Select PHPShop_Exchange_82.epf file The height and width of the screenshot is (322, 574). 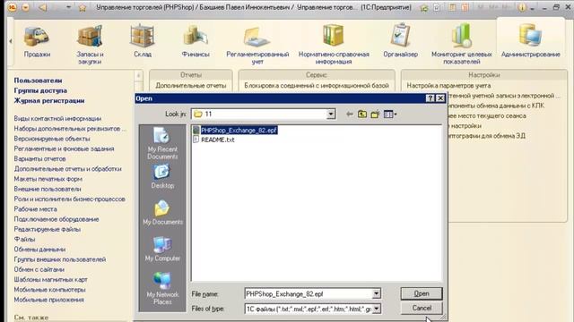point(235,131)
